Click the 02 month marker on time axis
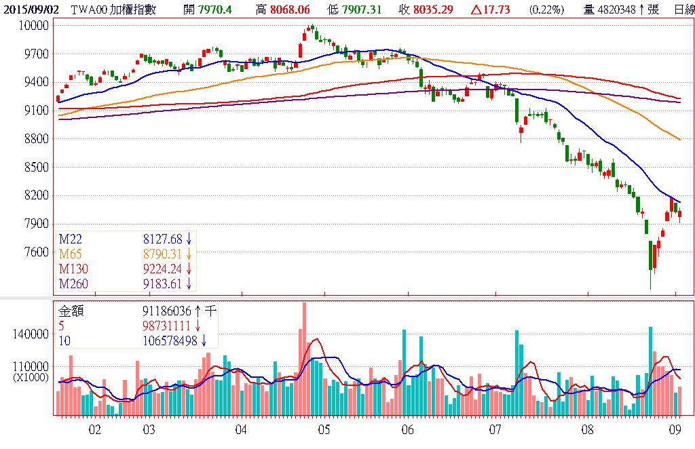Screen dimensions: 695x449 click(x=95, y=429)
